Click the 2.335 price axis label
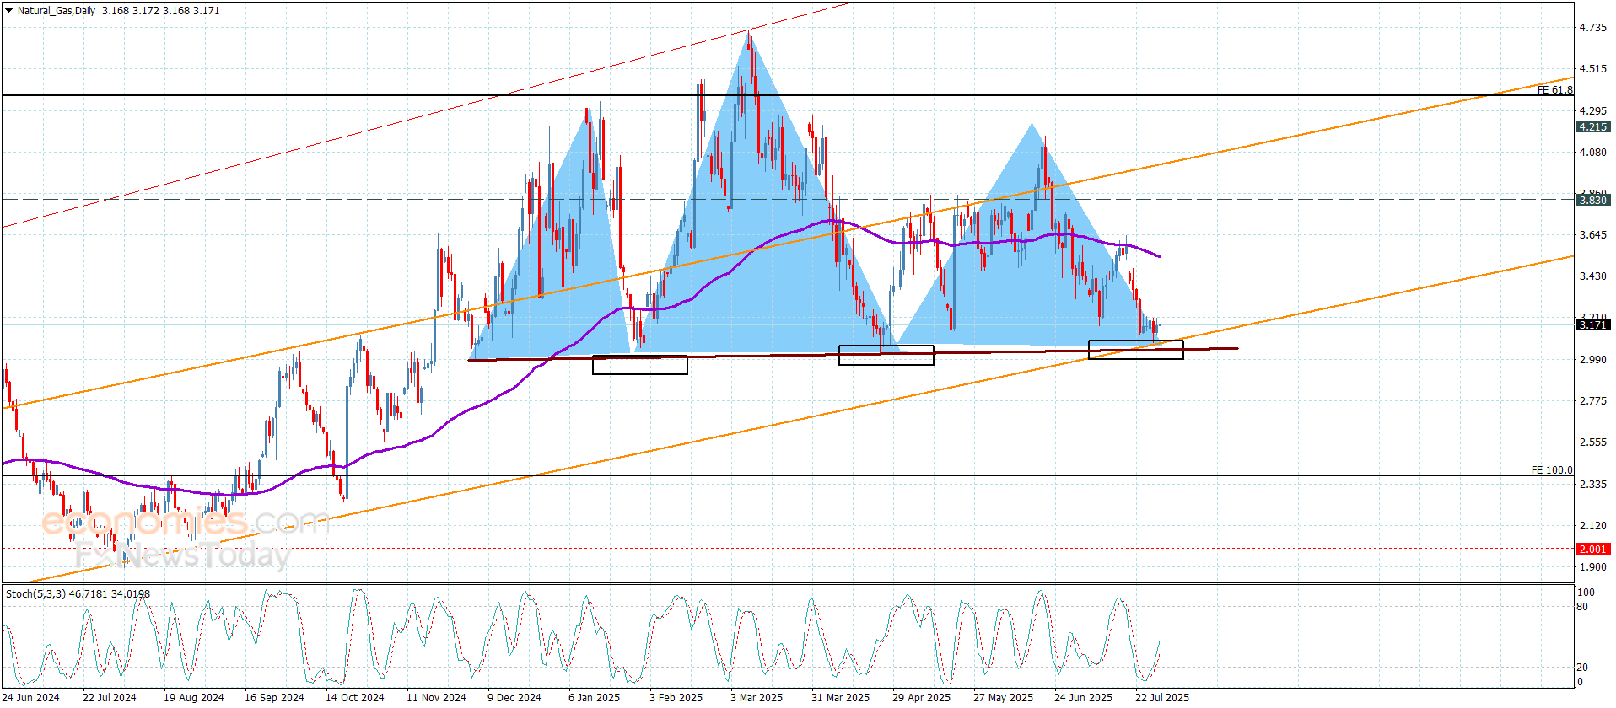 1593,485
